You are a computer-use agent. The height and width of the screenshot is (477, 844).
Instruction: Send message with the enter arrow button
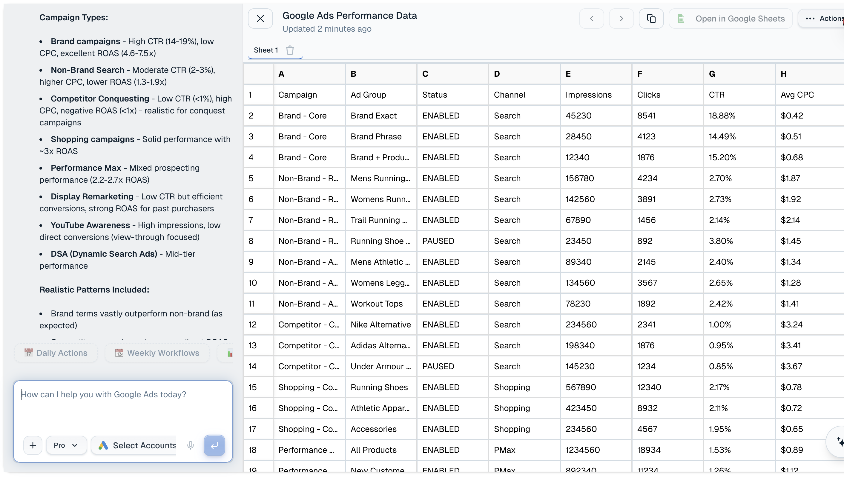tap(214, 445)
